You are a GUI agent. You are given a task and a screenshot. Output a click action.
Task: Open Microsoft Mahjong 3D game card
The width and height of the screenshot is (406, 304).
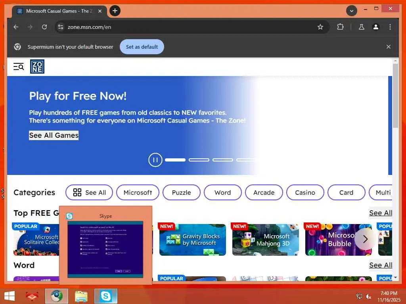pyautogui.click(x=266, y=239)
